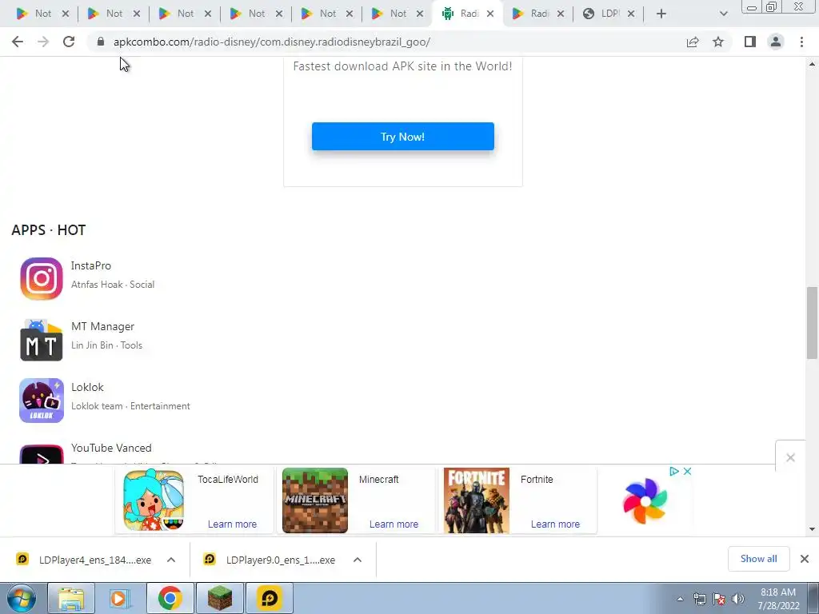819x614 pixels.
Task: View site info via the padlock icon
Action: coord(101,42)
